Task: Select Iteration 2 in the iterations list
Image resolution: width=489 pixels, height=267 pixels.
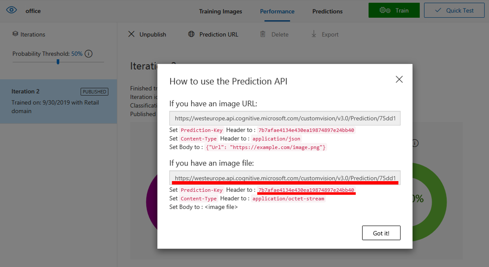Action: (58, 101)
